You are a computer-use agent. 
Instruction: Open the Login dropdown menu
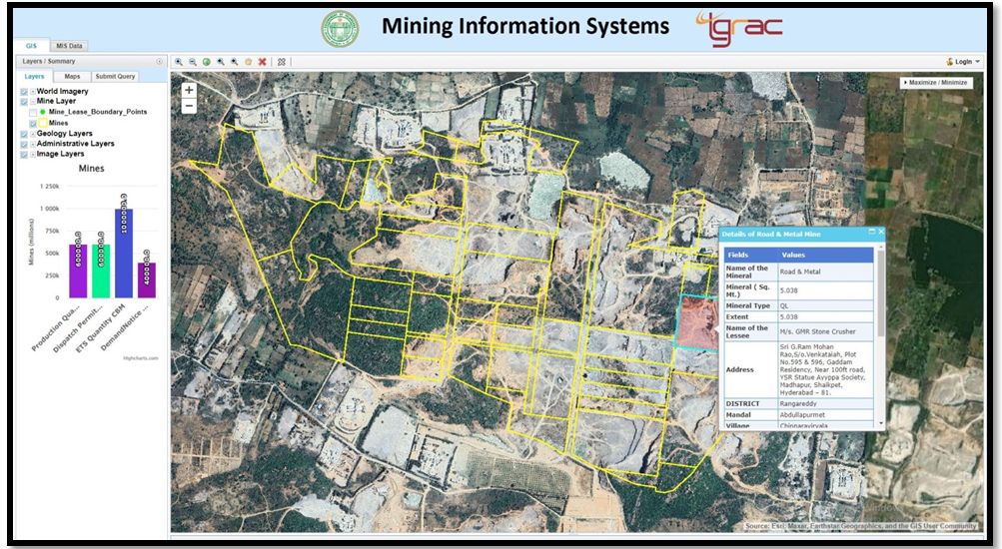click(963, 61)
